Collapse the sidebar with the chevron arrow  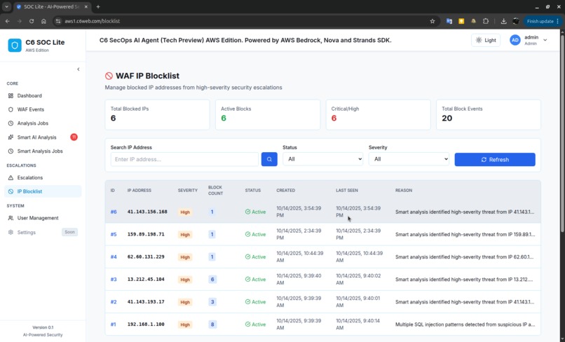click(79, 69)
